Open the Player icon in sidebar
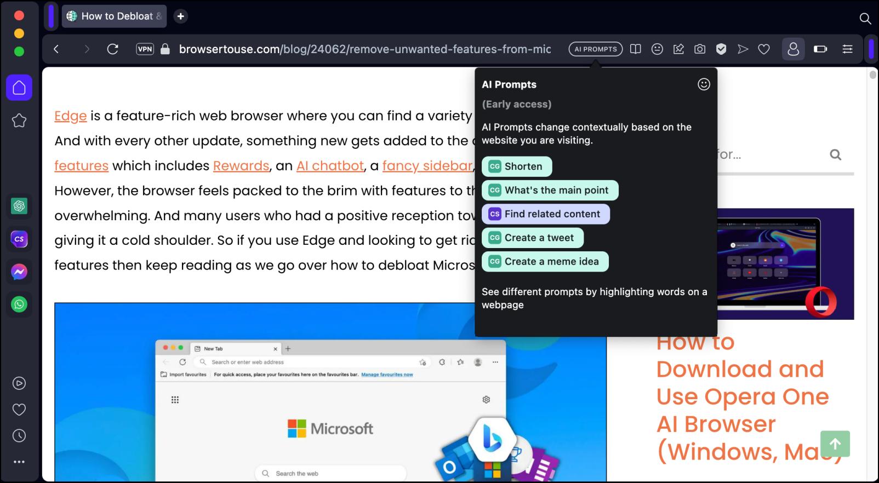 [19, 383]
